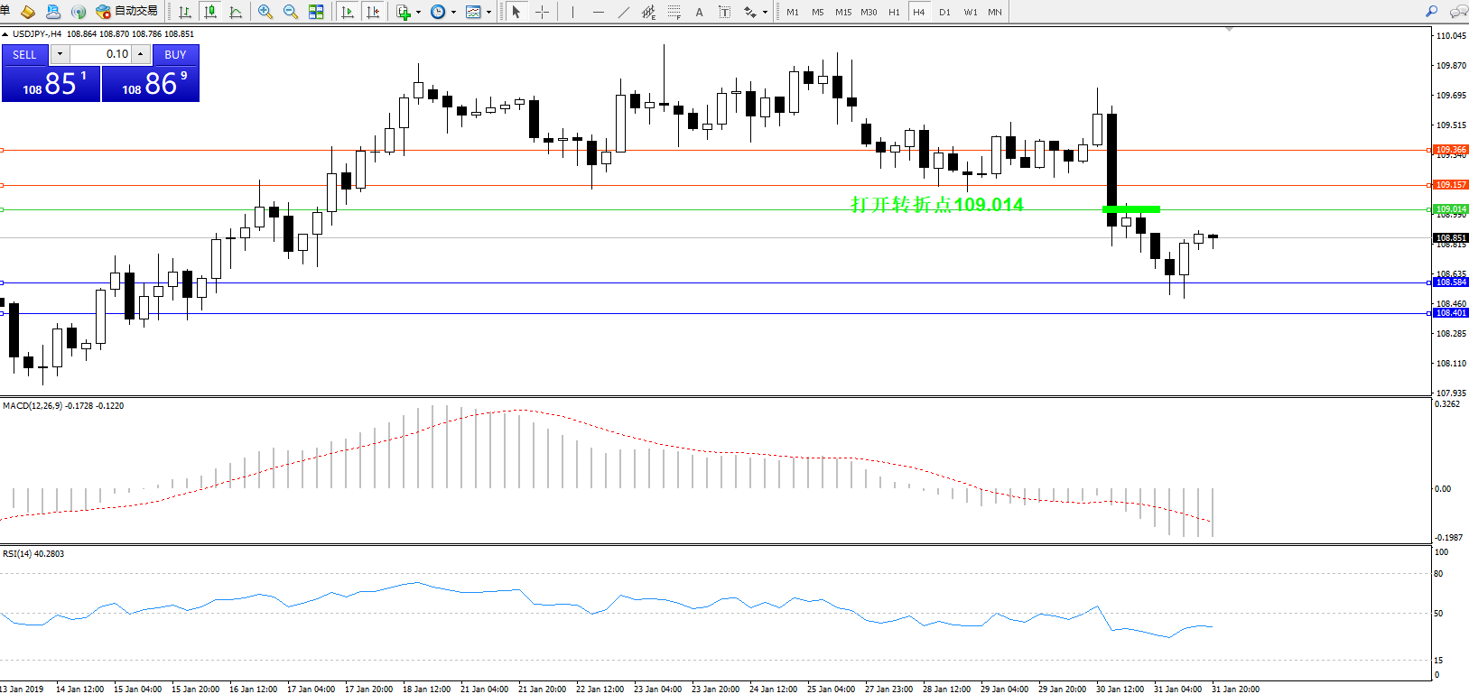Toggle the bar chart mode
Viewport: 1469px width, 694px height.
pos(185,12)
